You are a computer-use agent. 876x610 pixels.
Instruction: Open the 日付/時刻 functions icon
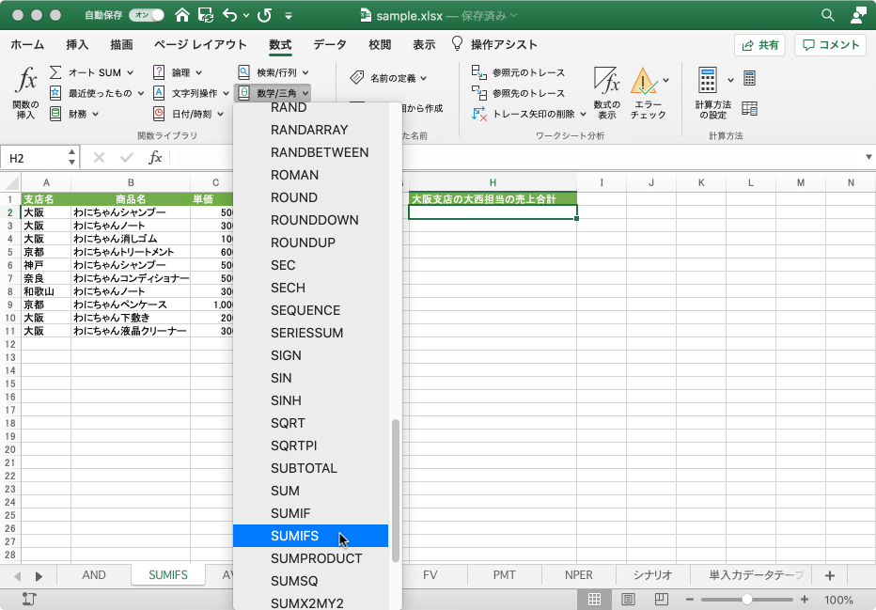click(159, 114)
